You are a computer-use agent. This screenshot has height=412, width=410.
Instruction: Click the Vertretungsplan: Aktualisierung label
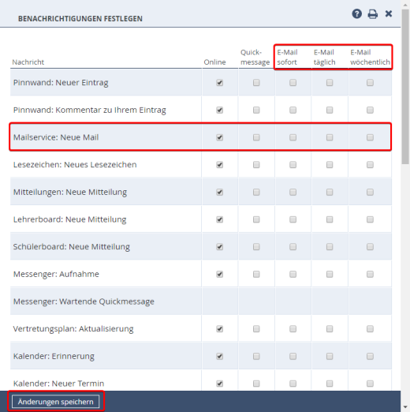point(73,329)
